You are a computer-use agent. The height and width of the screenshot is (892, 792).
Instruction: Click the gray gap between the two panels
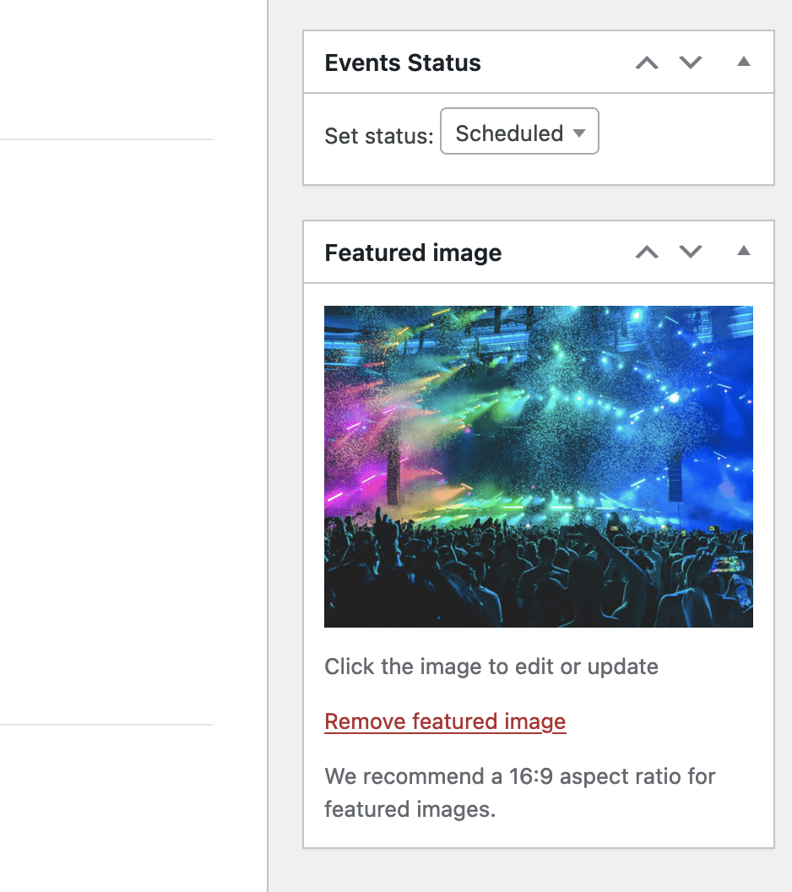[538, 203]
